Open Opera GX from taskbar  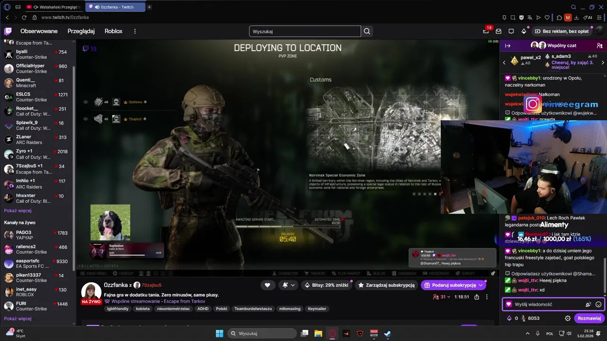[x=332, y=333]
